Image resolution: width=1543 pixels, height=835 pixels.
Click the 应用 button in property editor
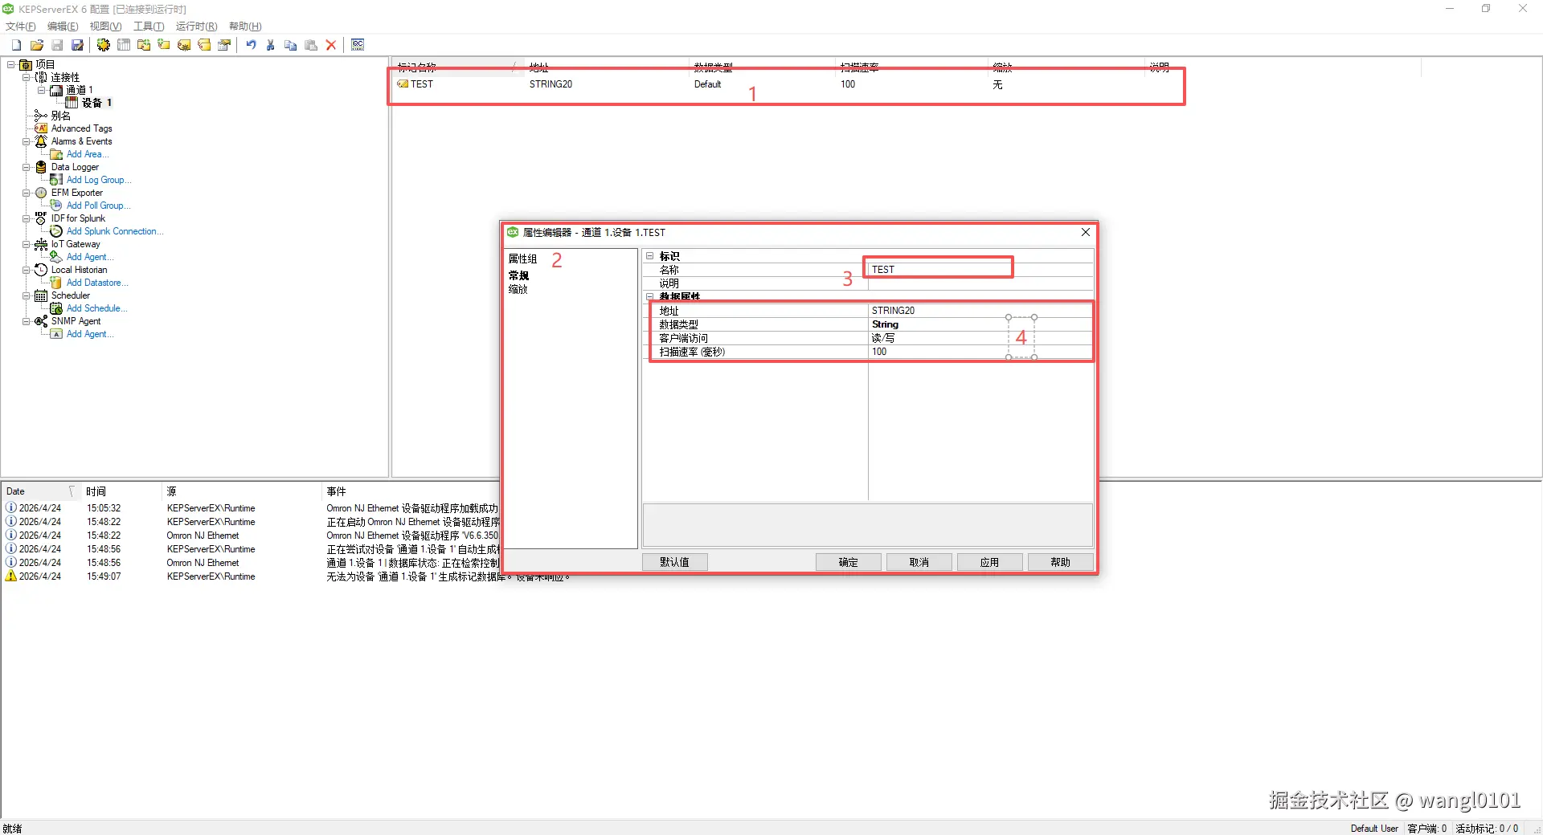click(989, 562)
